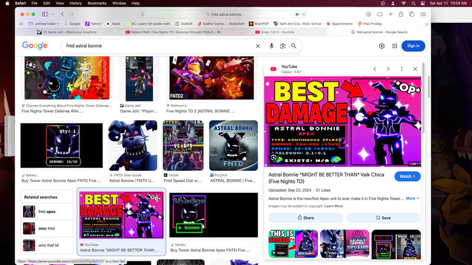
Task: Search by image lens icon
Action: [283, 46]
